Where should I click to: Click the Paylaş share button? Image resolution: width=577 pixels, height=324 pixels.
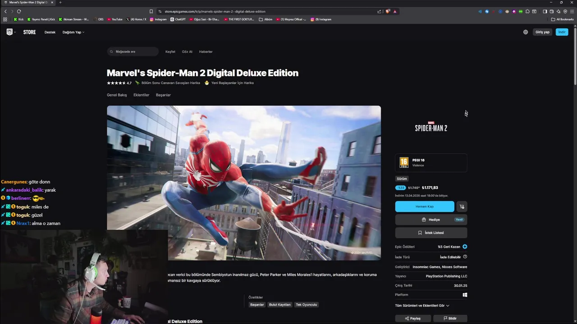[x=412, y=318]
